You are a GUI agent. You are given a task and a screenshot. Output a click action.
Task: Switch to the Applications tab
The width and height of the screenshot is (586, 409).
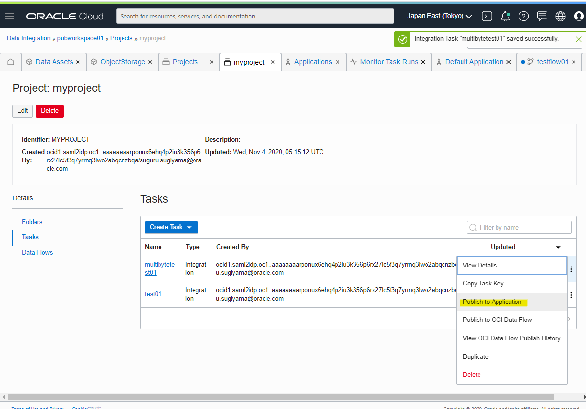(x=313, y=62)
